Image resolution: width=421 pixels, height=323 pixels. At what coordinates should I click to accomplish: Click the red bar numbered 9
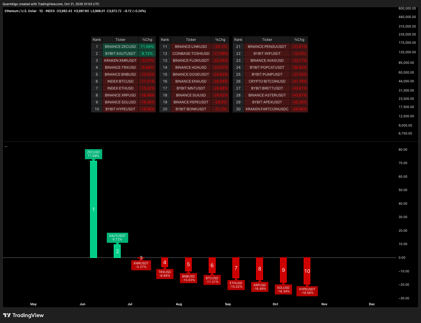(x=283, y=270)
